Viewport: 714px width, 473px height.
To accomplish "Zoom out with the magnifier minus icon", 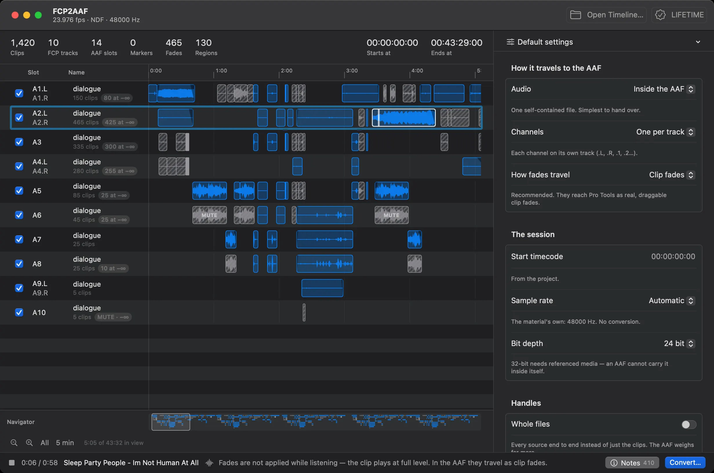I will pyautogui.click(x=14, y=443).
